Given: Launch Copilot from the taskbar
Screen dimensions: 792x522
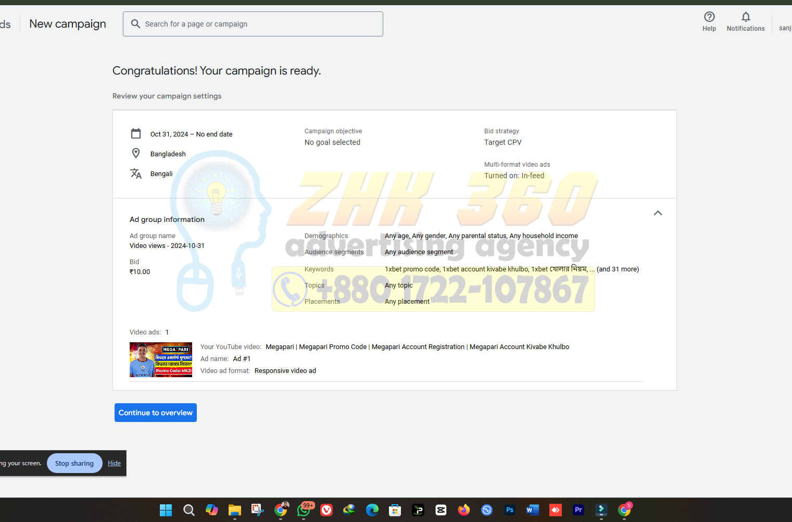Looking at the screenshot, I should pyautogui.click(x=212, y=510).
